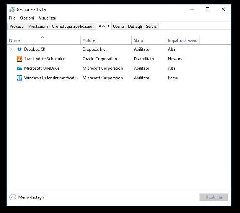Open the Dettagli tab
The width and height of the screenshot is (240, 213).
135,27
